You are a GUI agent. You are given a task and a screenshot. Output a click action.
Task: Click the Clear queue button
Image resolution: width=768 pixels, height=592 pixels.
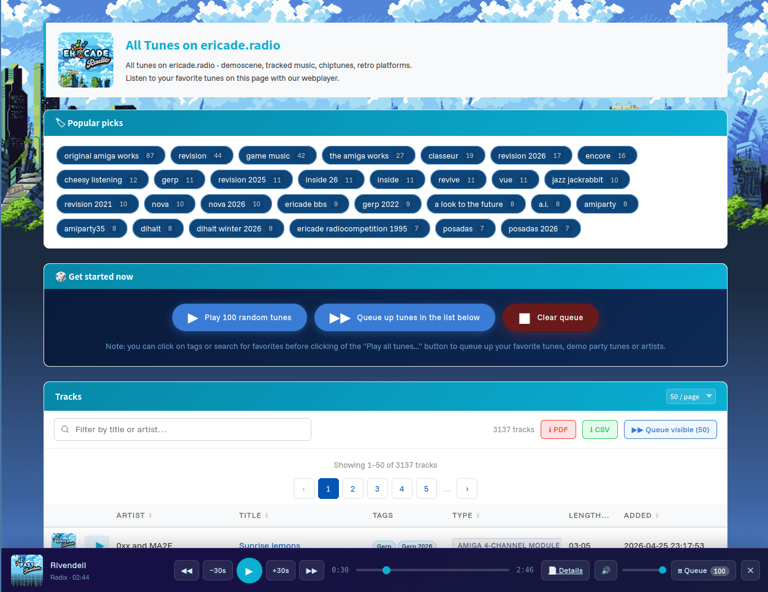pos(550,317)
